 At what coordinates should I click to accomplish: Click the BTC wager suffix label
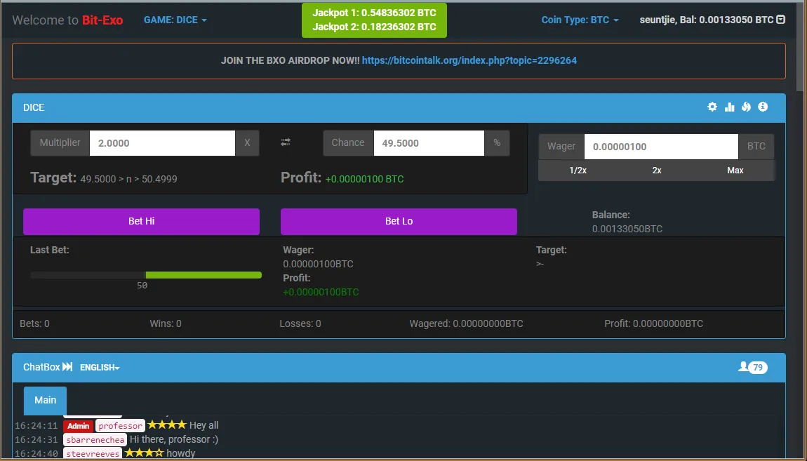point(756,147)
